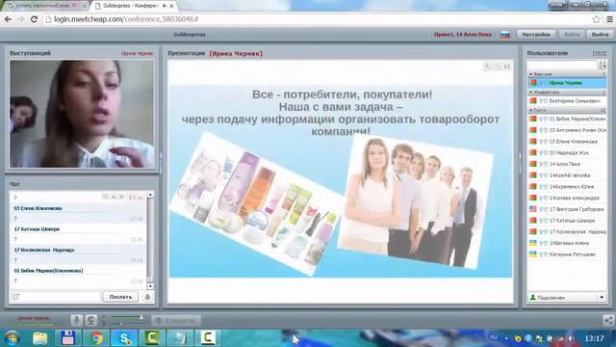This screenshot has height=347, width=616.
Task: Open the Подключен status dropdown
Action: pyautogui.click(x=602, y=298)
